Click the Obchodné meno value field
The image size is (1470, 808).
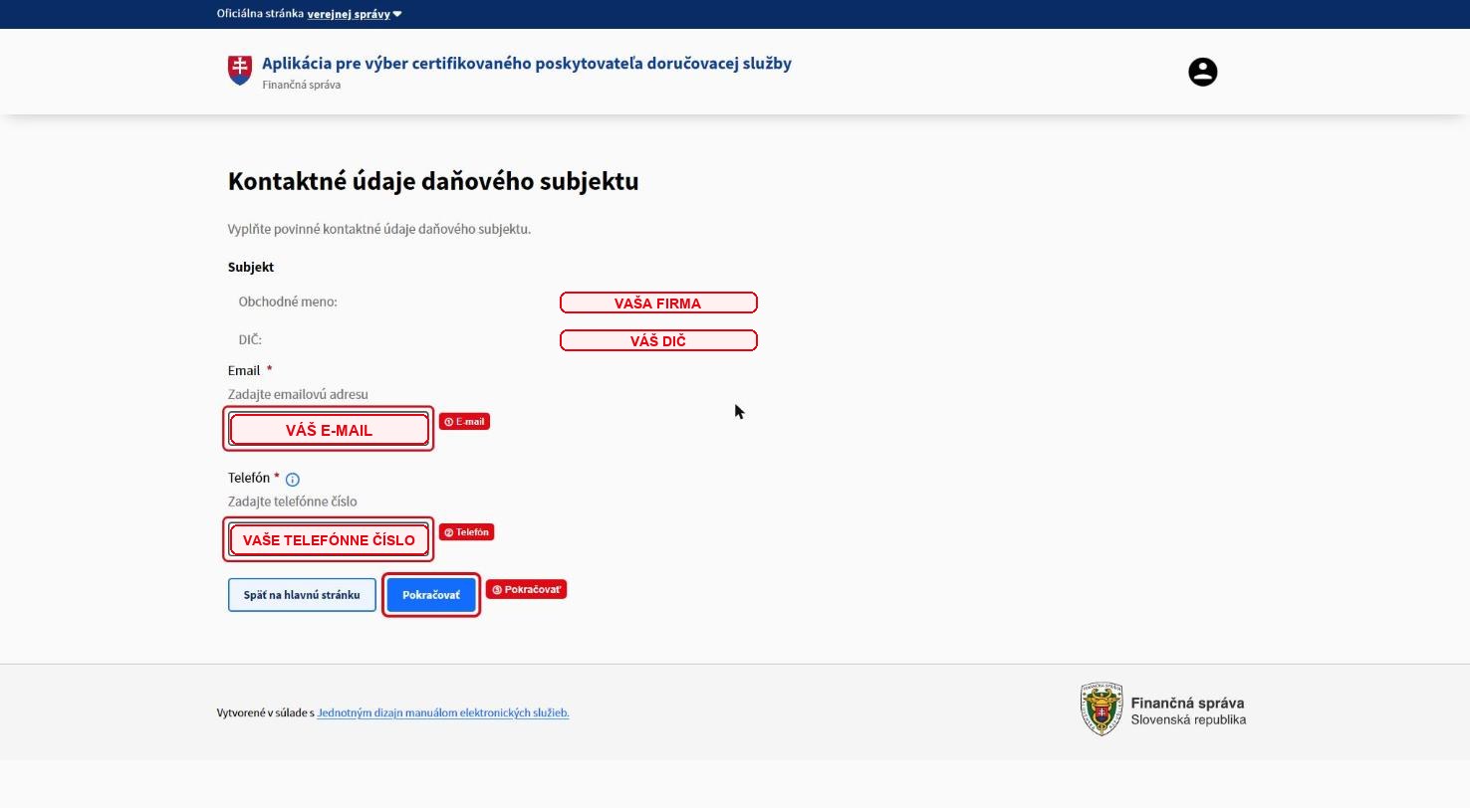coord(658,303)
